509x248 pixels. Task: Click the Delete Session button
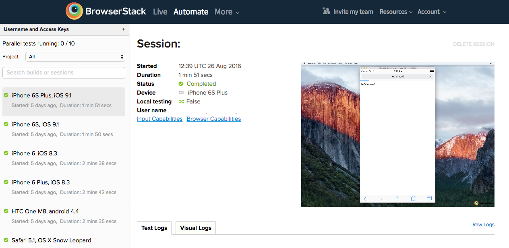[474, 44]
